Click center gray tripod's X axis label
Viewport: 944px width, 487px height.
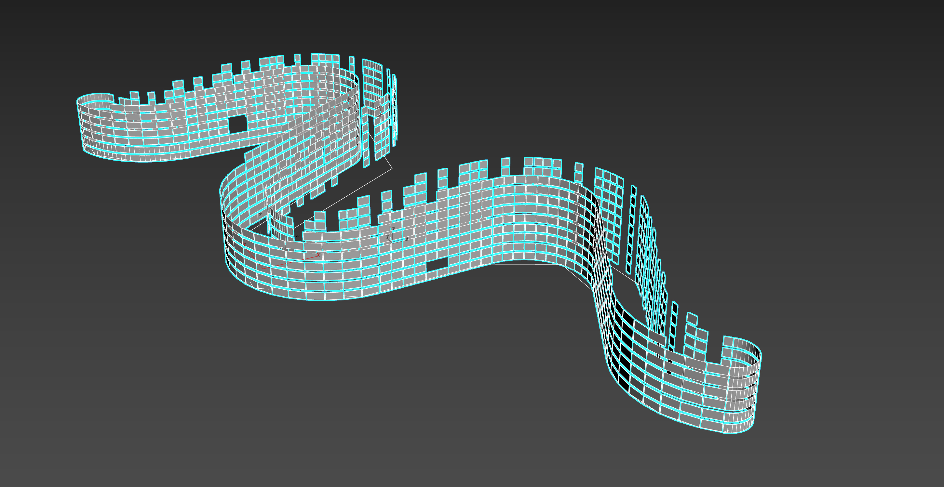(407, 239)
